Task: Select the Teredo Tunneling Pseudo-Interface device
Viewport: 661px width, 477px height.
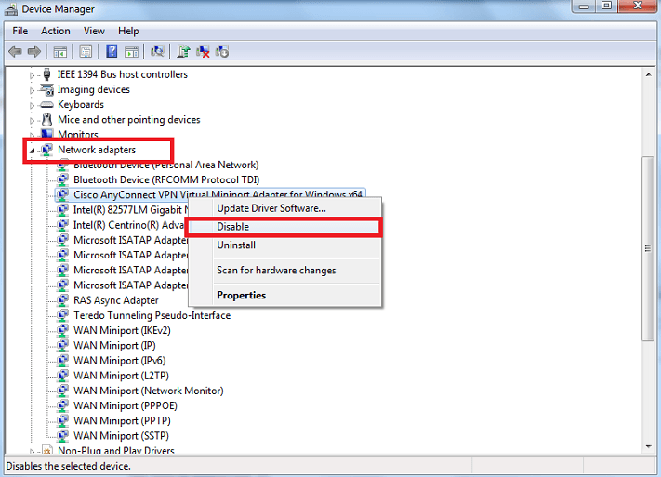Action: 152,315
